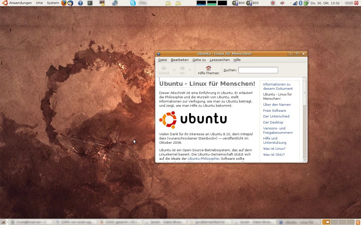Image resolution: width=361 pixels, height=225 pixels.
Task: Open the Der Unterschied link
Action: [x=276, y=116]
